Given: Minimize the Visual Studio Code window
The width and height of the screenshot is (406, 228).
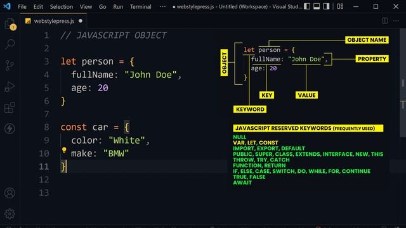Looking at the screenshot, I should pyautogui.click(x=356, y=6).
